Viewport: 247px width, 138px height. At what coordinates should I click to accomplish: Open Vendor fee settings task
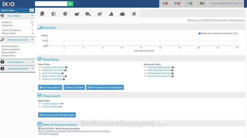(x=52, y=79)
